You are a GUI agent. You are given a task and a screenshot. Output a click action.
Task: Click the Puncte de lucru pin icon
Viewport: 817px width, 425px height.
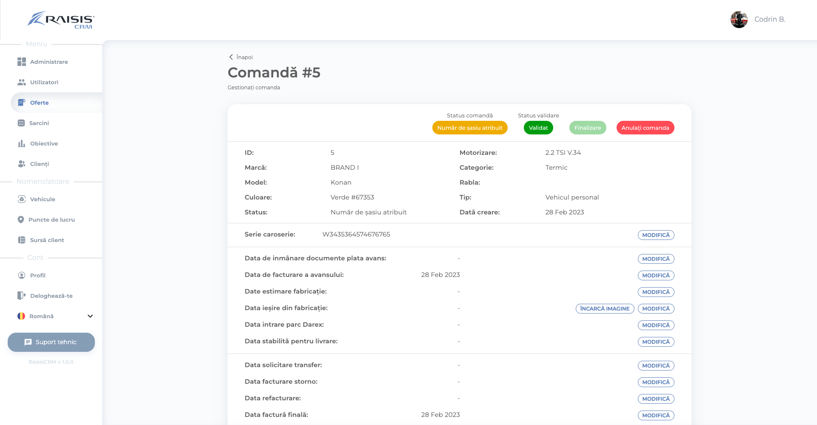click(x=21, y=220)
